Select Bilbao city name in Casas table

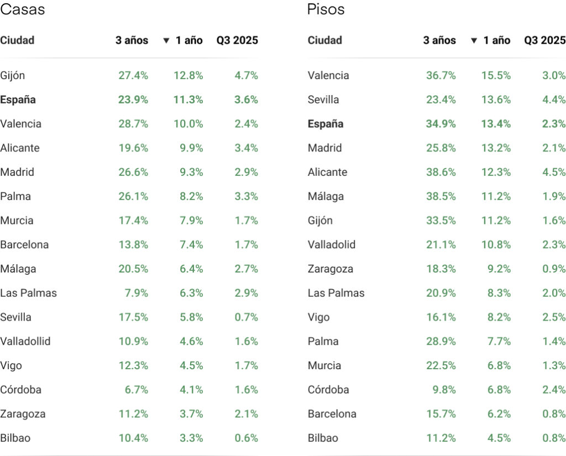(15, 438)
